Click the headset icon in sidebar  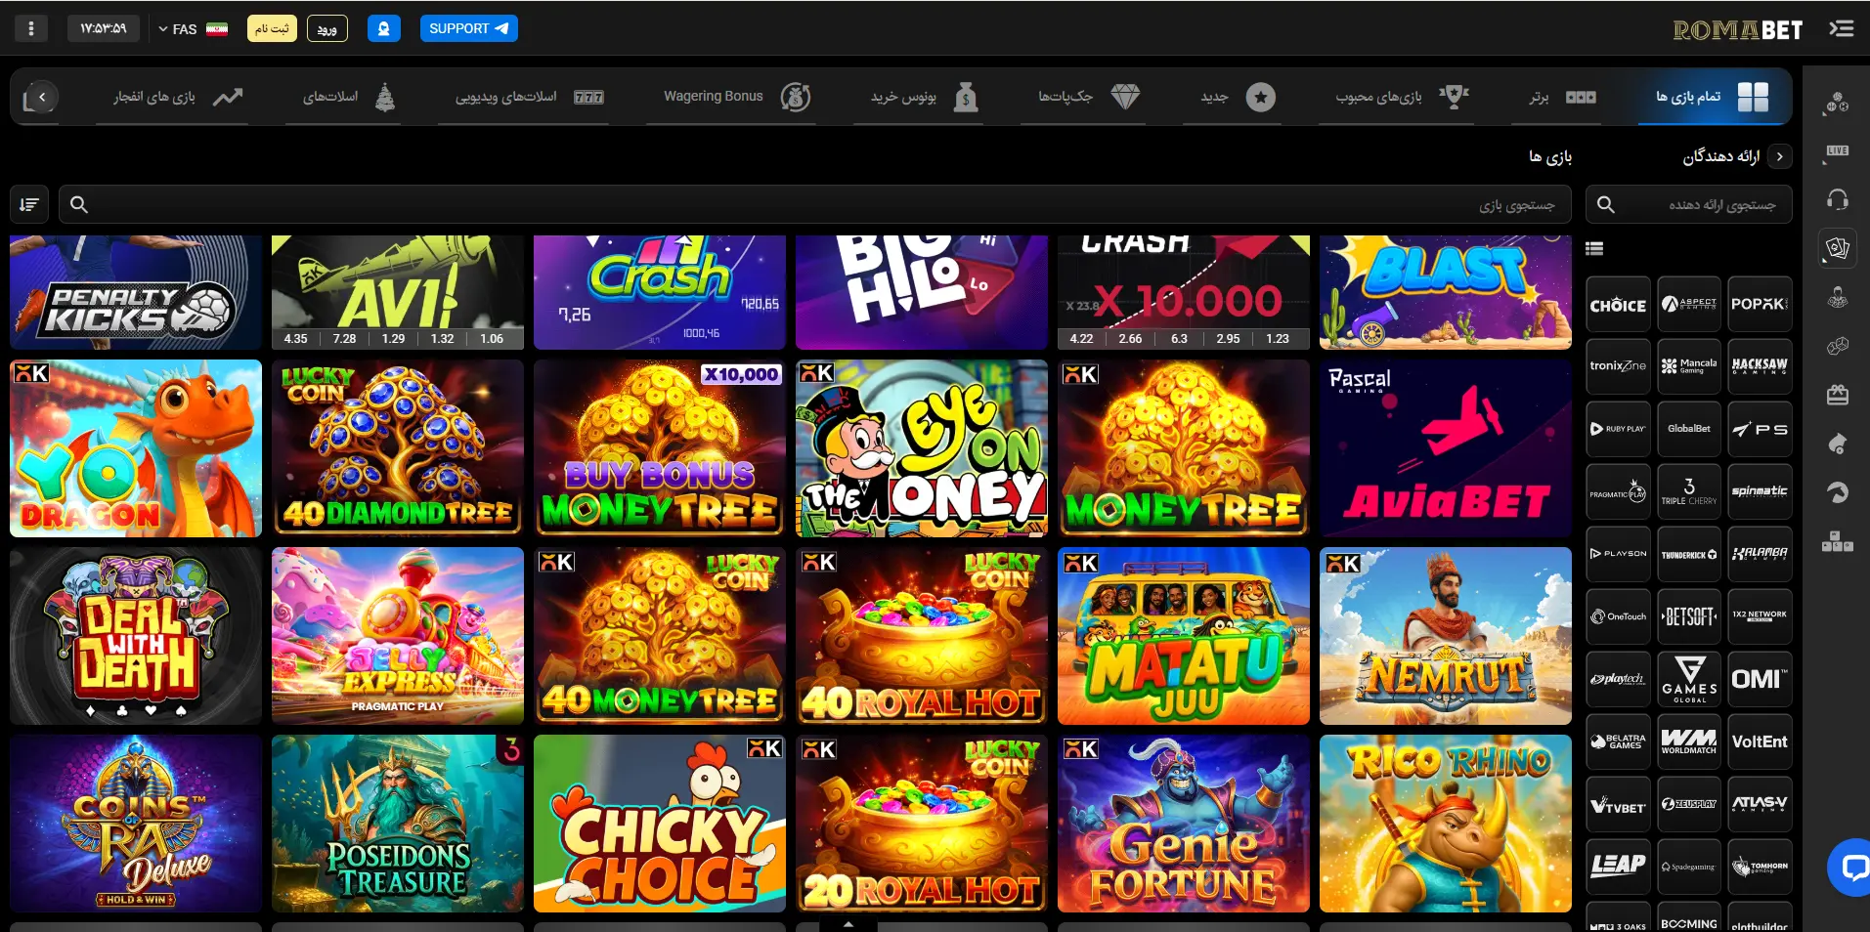(1837, 199)
